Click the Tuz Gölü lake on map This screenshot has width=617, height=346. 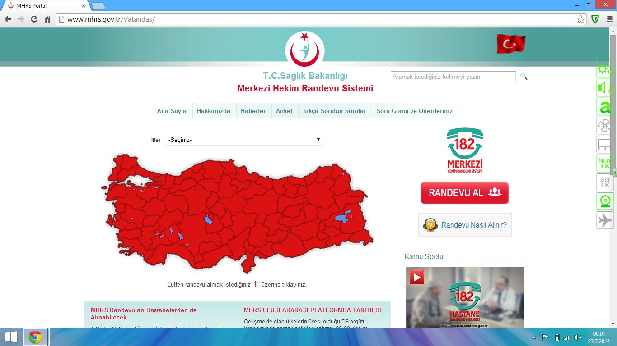(208, 219)
